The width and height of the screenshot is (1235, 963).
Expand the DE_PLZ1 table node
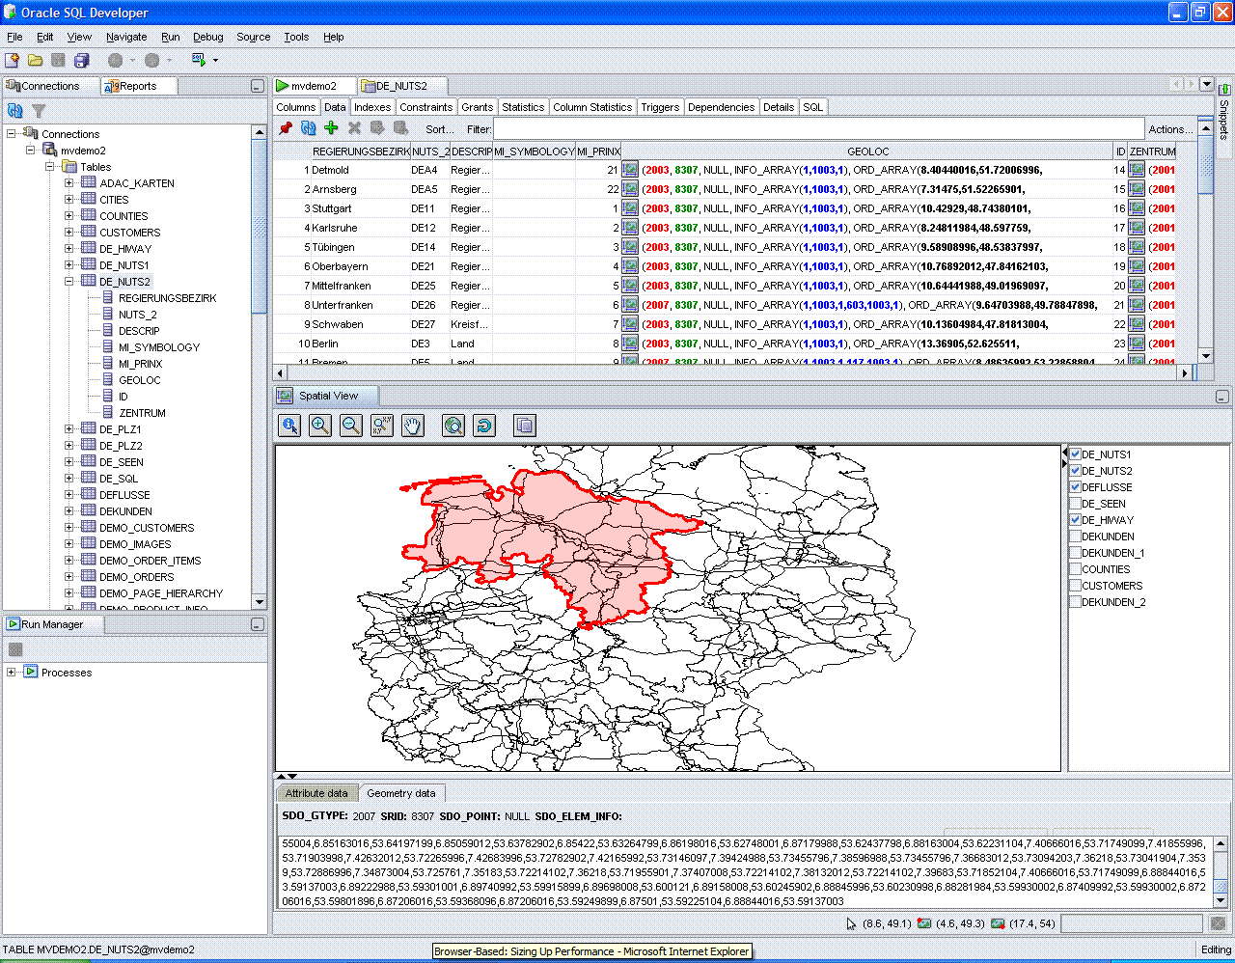click(69, 429)
